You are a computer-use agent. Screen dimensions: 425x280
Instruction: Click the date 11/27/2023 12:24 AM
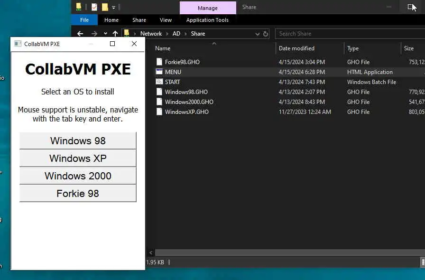click(305, 112)
